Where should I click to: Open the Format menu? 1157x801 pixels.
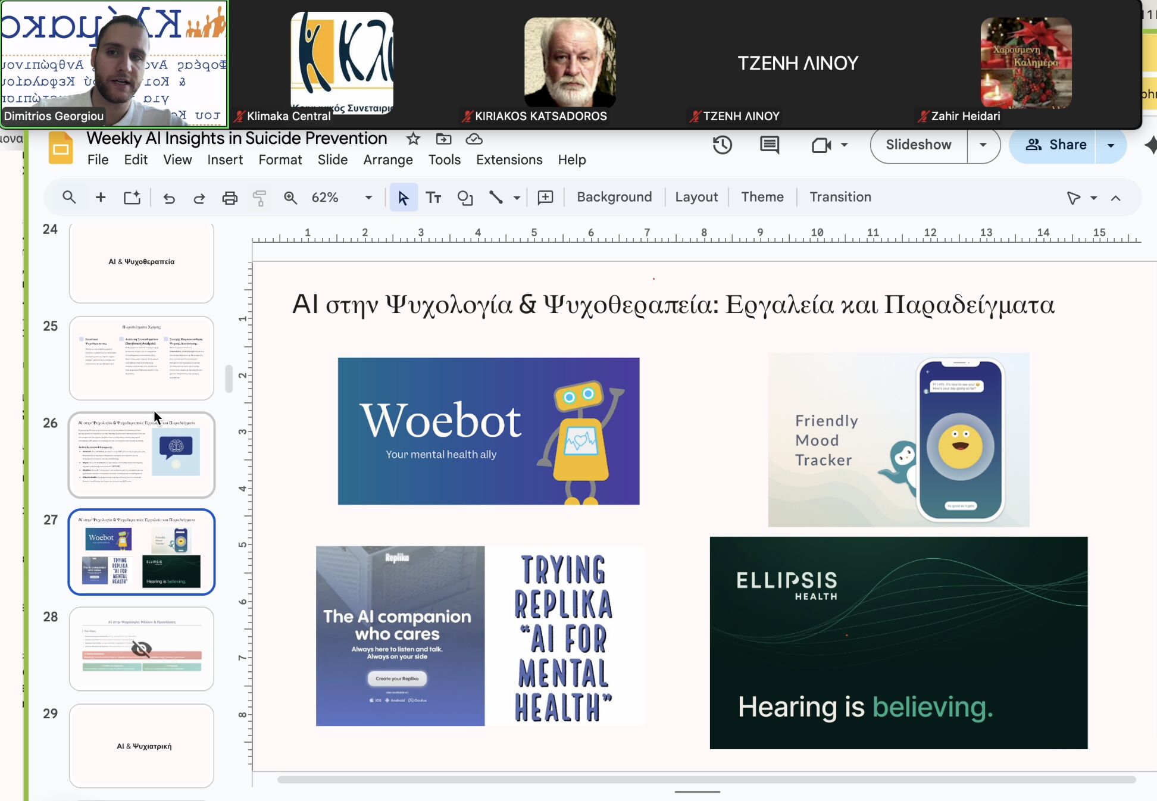(280, 159)
